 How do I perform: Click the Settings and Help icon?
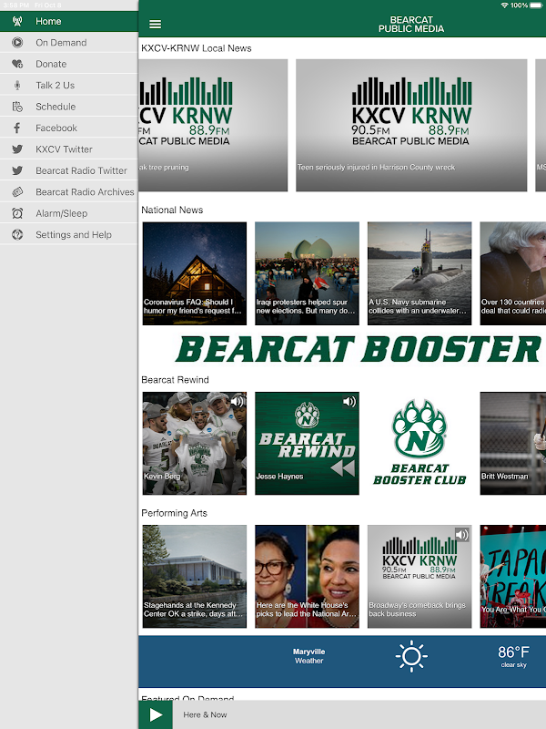(17, 234)
